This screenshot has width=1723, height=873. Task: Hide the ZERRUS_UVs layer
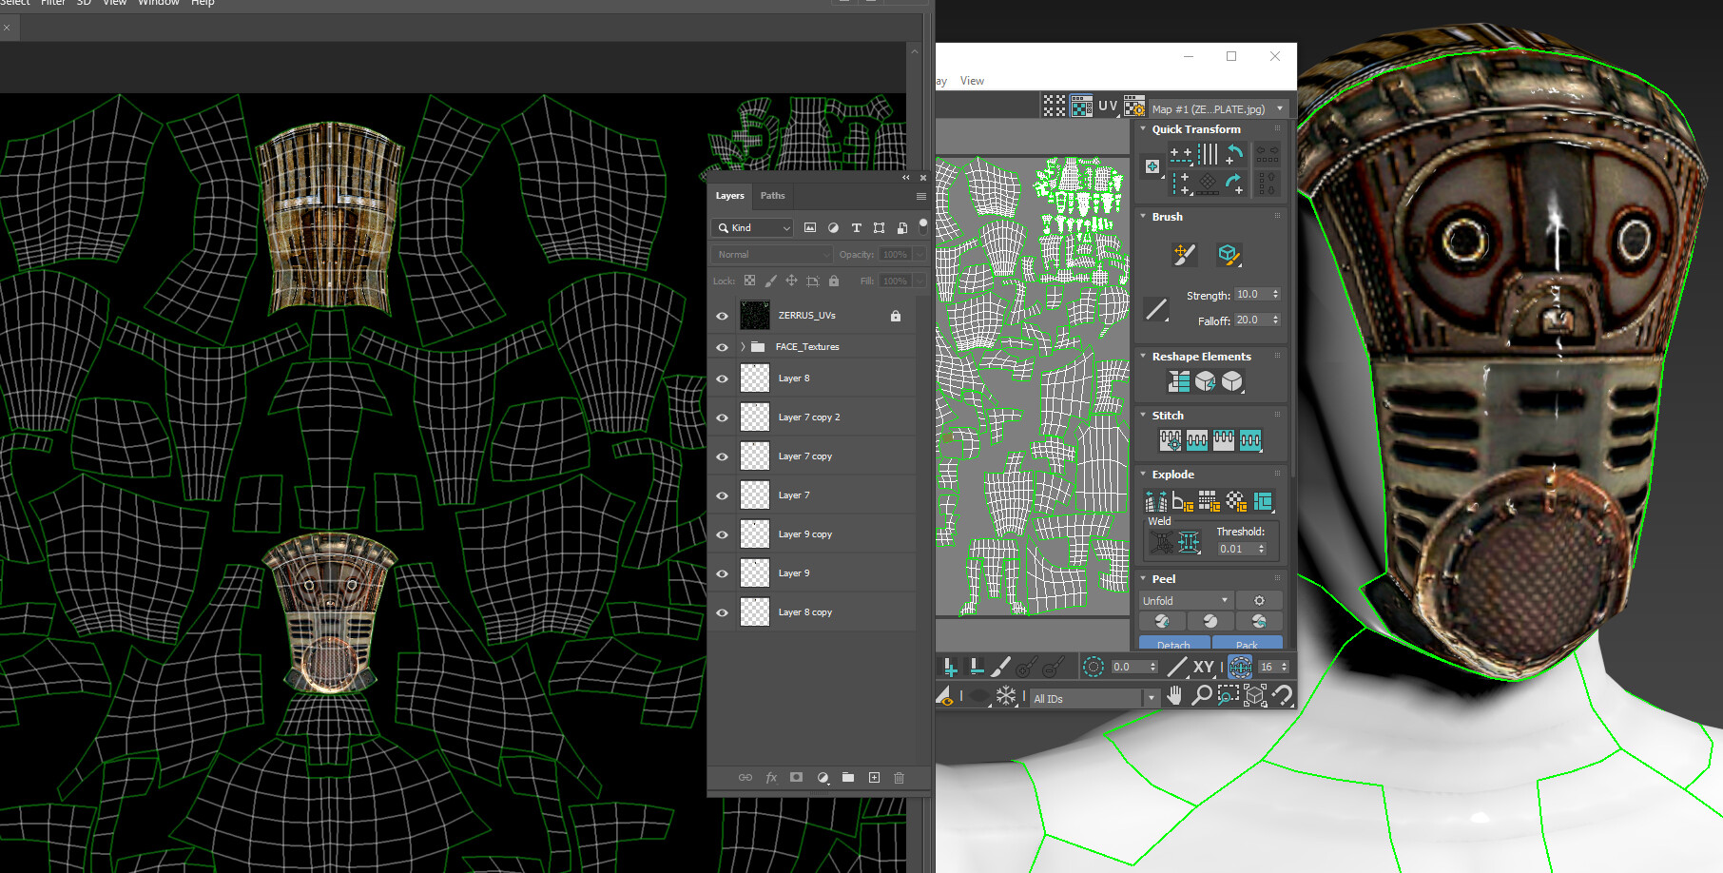click(722, 316)
